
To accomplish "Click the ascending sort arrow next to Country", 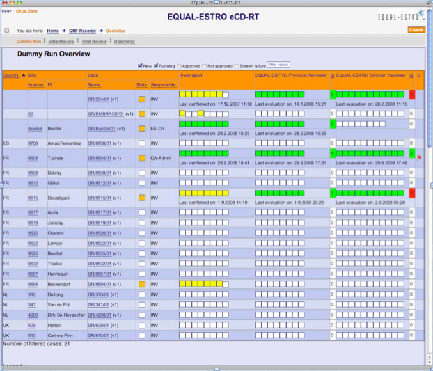I will click(x=24, y=75).
